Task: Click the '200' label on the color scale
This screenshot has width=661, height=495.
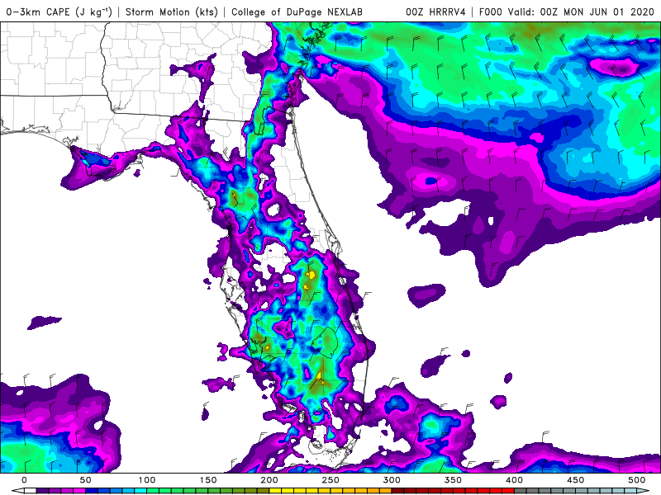Action: [269, 480]
